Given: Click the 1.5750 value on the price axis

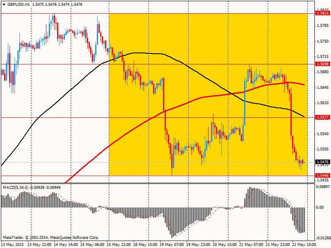Looking at the screenshot, I should tap(323, 41).
